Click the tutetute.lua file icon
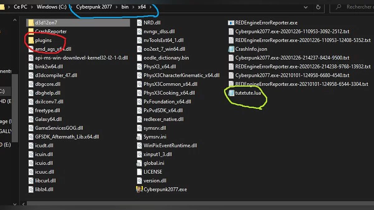This screenshot has height=210, width=374. 231,93
